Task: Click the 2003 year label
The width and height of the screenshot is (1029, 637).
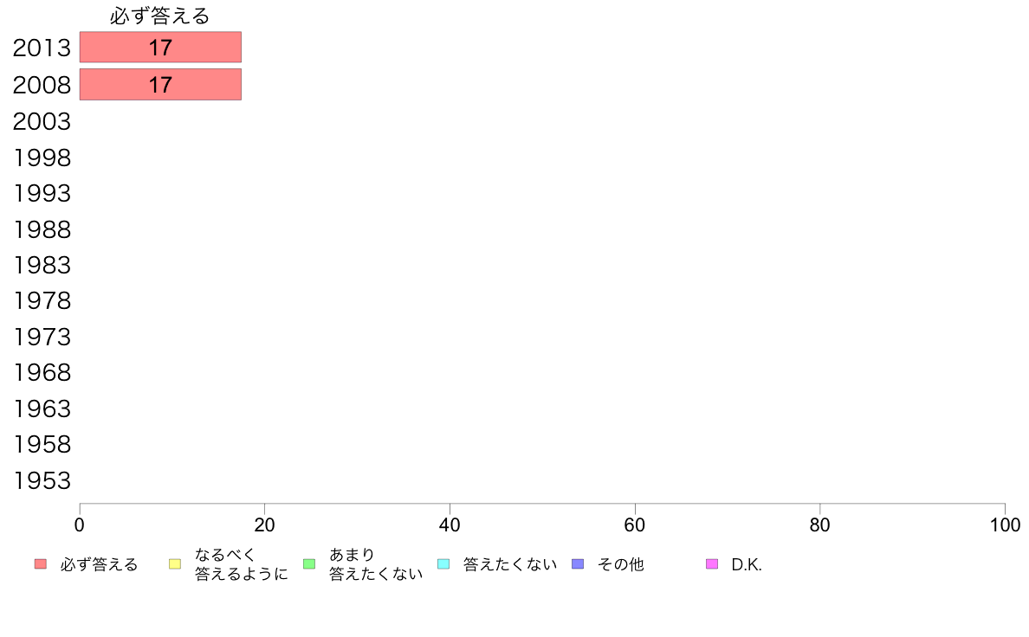Action: (42, 122)
